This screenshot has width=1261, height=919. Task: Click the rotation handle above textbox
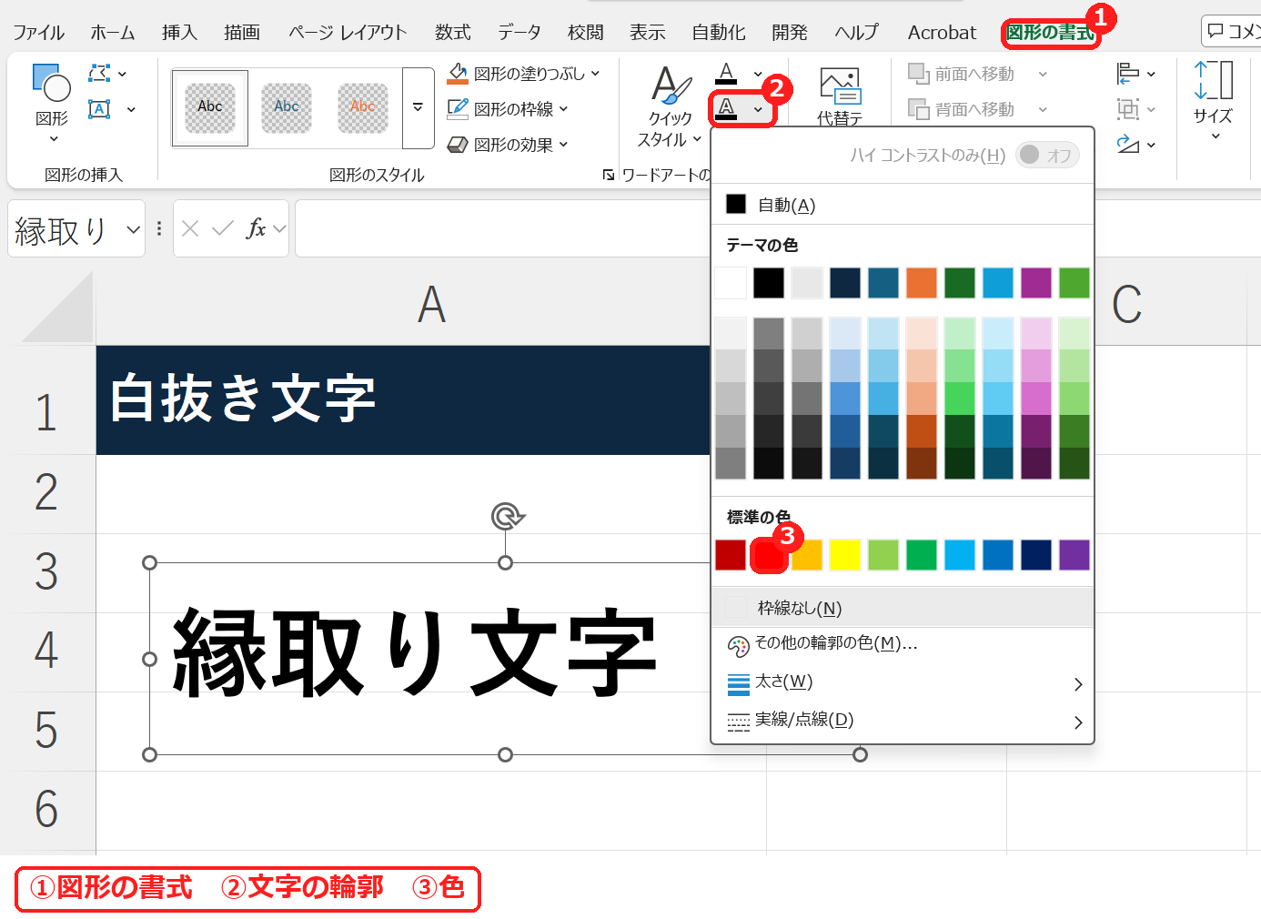(507, 517)
